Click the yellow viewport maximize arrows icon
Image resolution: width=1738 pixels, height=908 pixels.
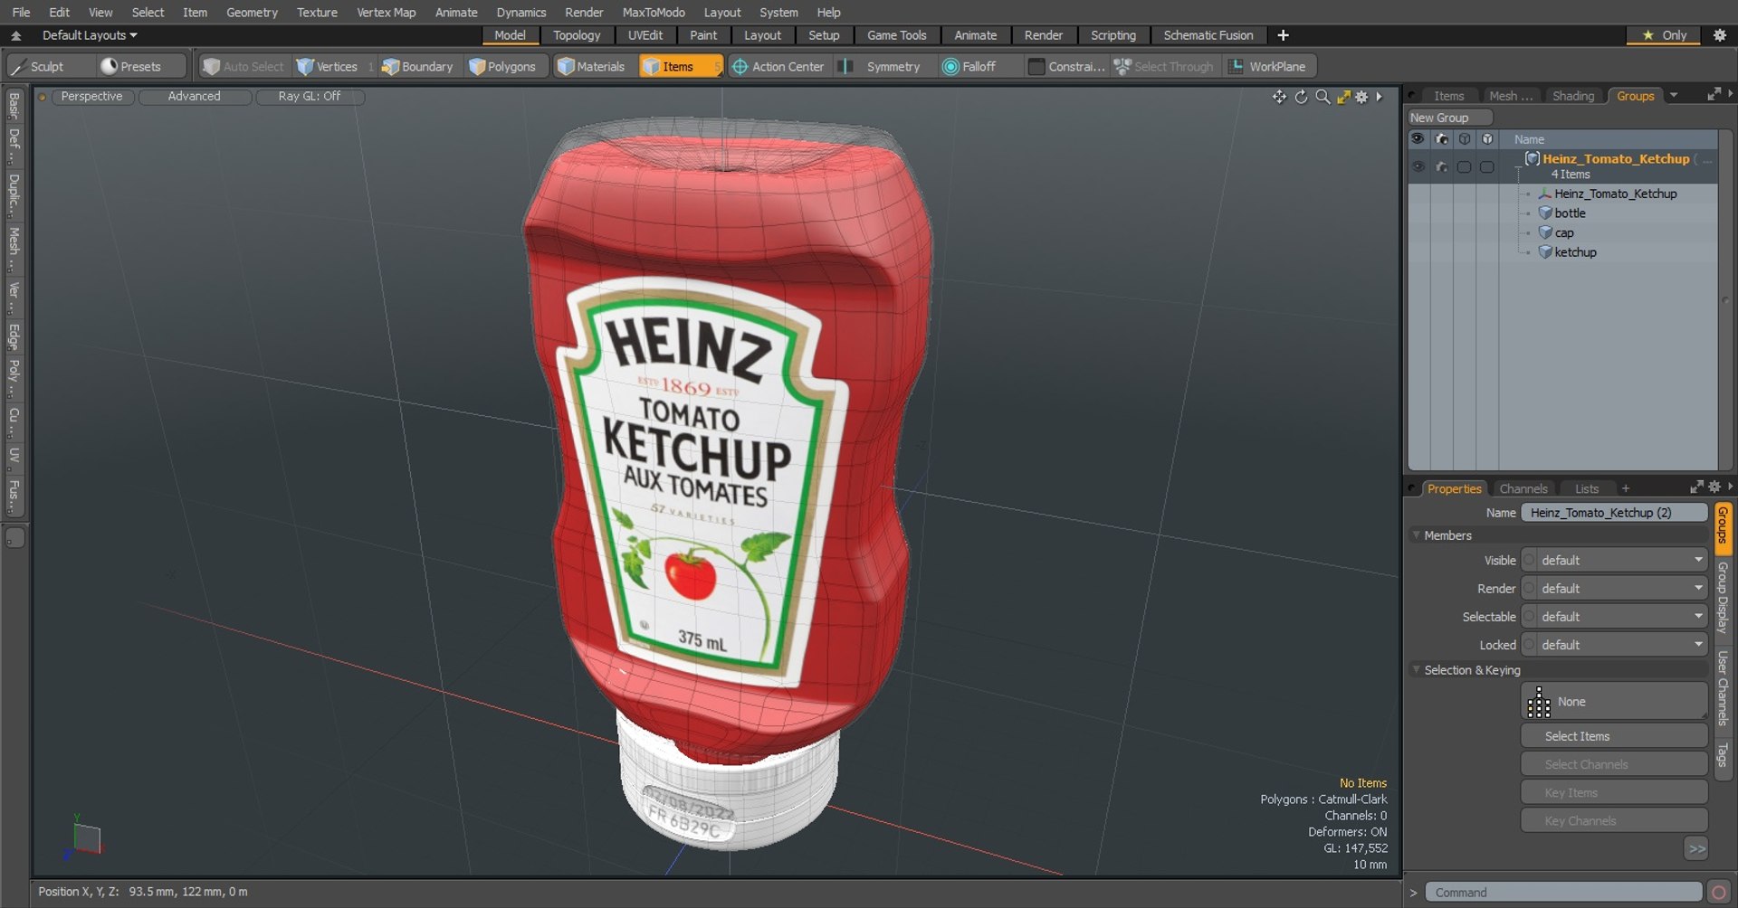click(x=1343, y=97)
